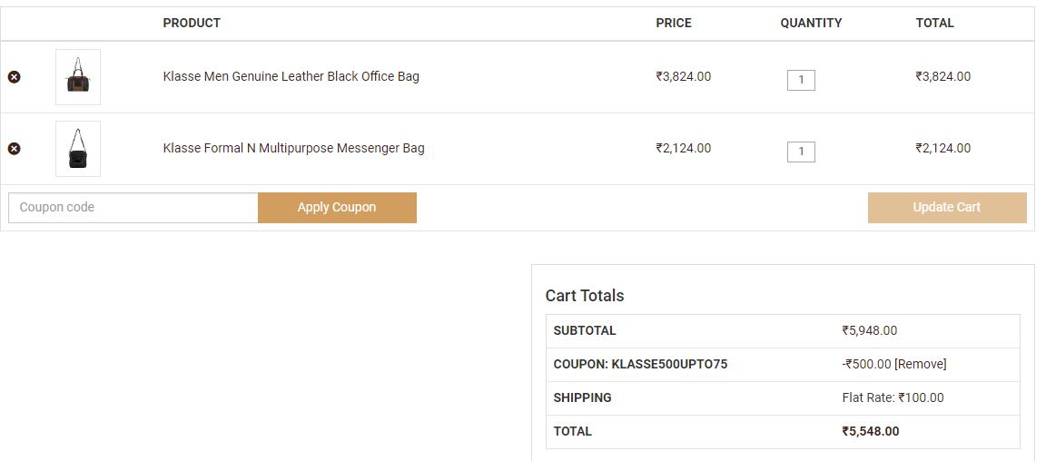
Task: Select the ₹5,548.00 grand total amount
Action: tap(870, 431)
